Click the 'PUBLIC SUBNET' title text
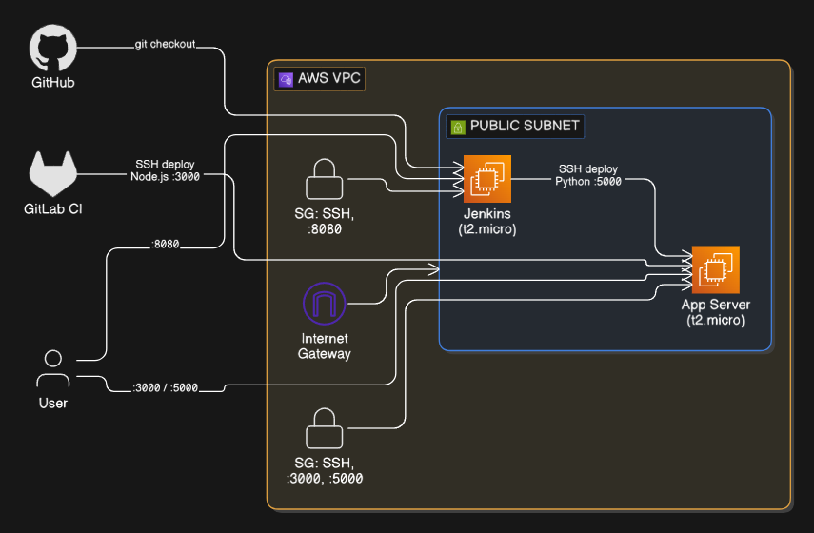This screenshot has width=814, height=533. (x=525, y=126)
